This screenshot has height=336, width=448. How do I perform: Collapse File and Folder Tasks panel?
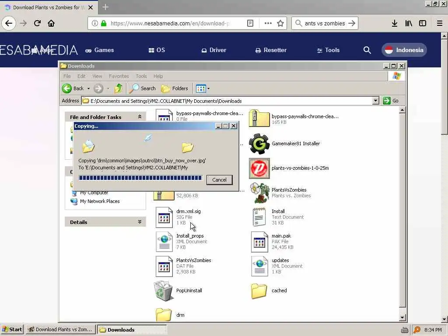pyautogui.click(x=140, y=116)
